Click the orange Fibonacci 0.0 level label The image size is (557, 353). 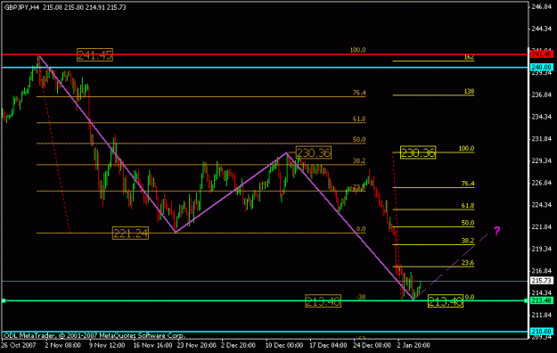pos(361,229)
